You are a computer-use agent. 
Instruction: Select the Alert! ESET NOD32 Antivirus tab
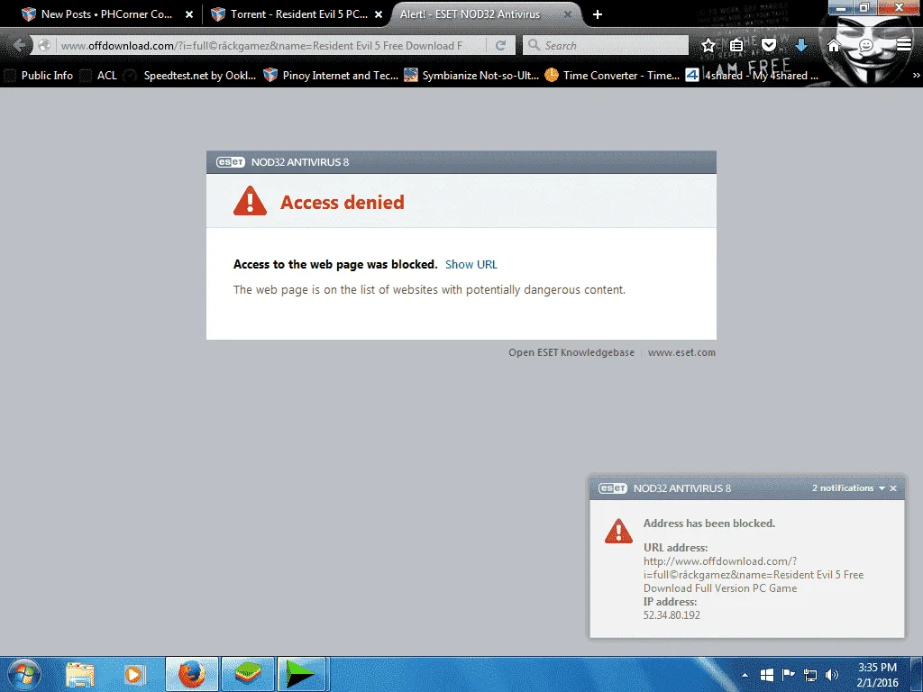470,14
